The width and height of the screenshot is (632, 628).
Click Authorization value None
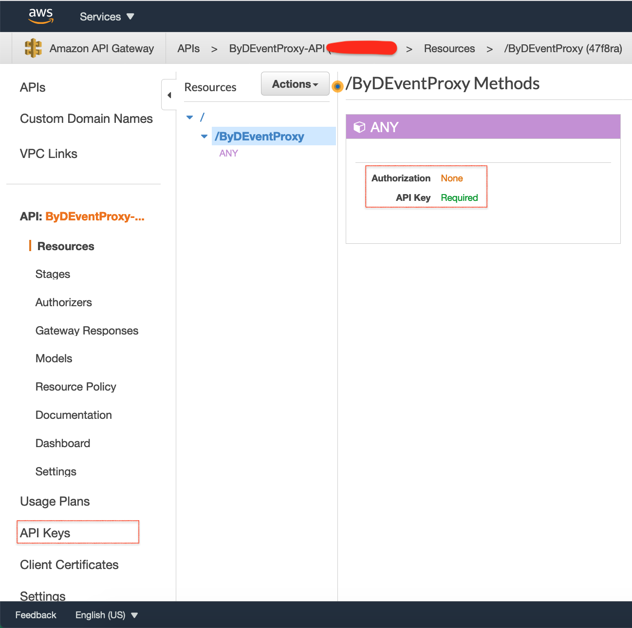(451, 178)
